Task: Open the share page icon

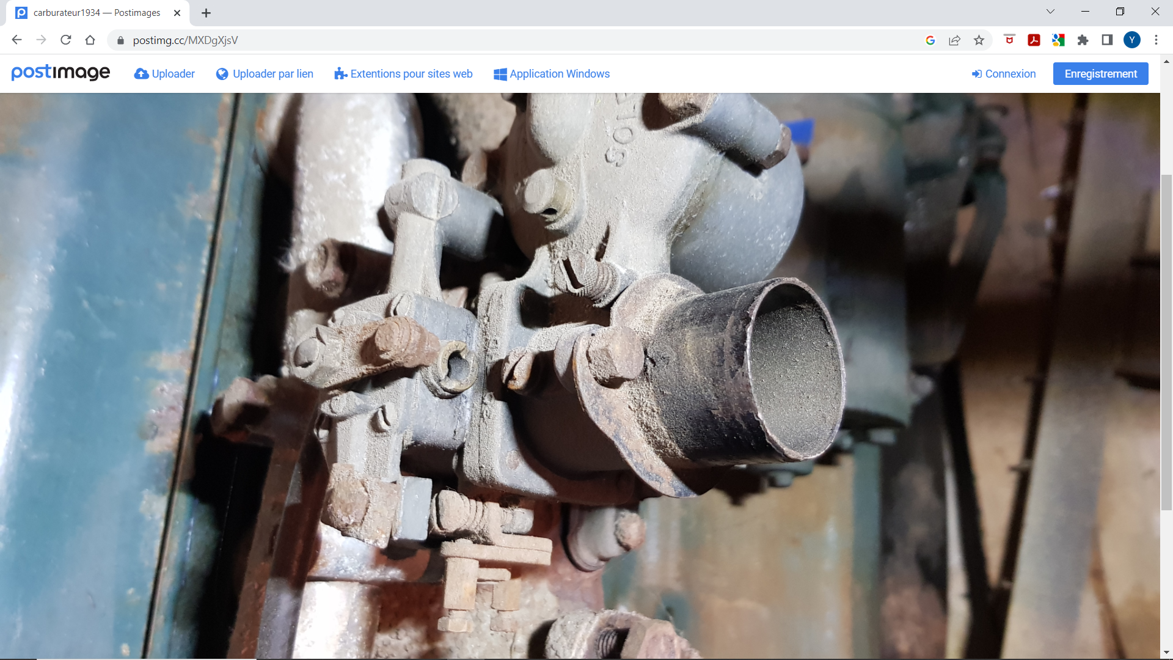Action: [x=954, y=40]
